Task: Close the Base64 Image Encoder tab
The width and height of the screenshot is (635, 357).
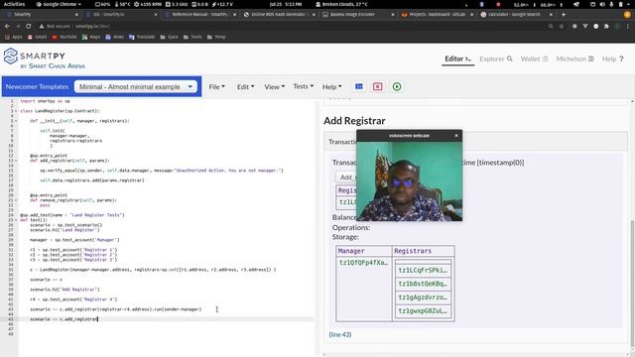Action: pyautogui.click(x=393, y=14)
